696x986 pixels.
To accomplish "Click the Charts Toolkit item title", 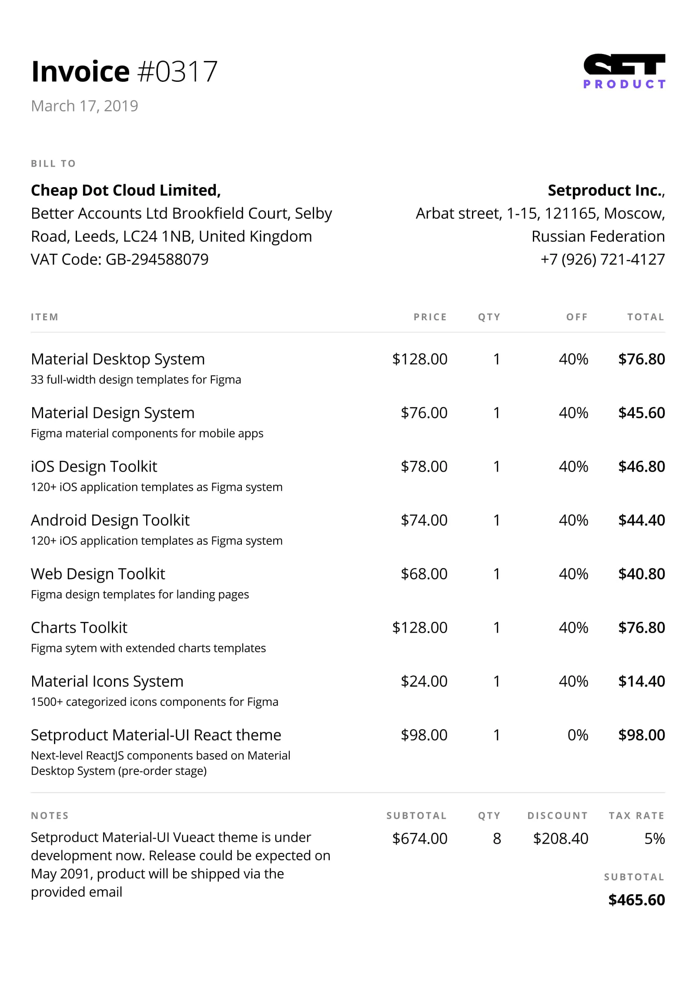I will click(79, 627).
